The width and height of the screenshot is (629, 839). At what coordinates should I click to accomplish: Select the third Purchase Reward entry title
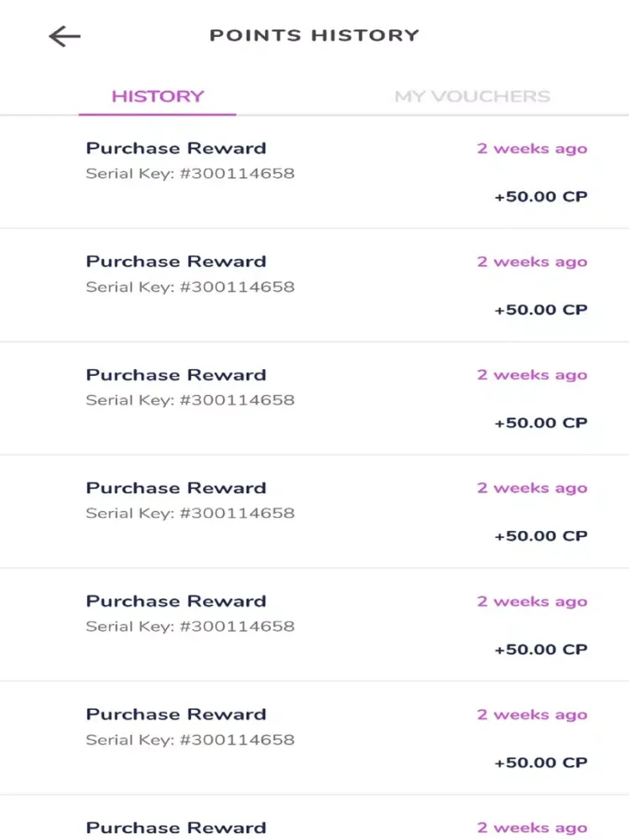point(176,375)
